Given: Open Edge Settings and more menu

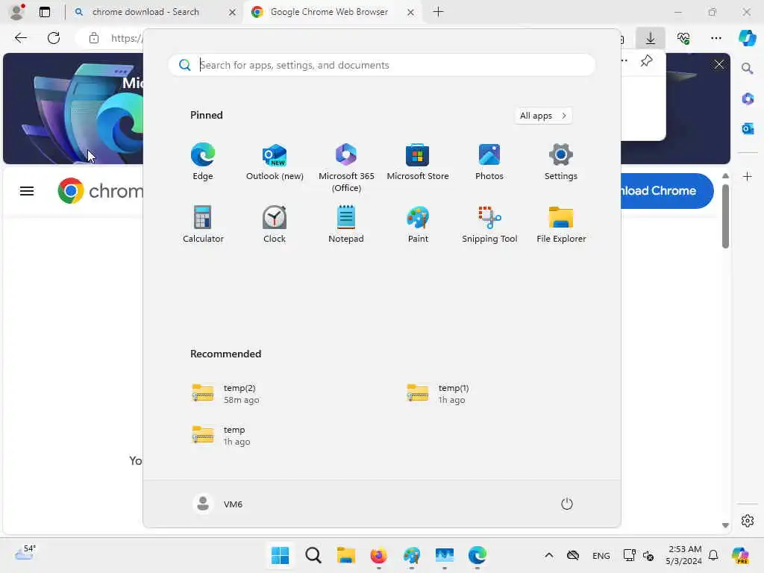Looking at the screenshot, I should pos(716,38).
